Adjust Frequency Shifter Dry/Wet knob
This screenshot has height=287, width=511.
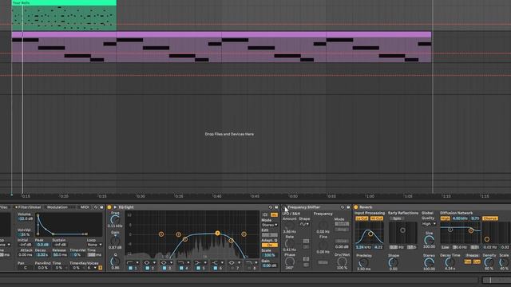click(342, 261)
